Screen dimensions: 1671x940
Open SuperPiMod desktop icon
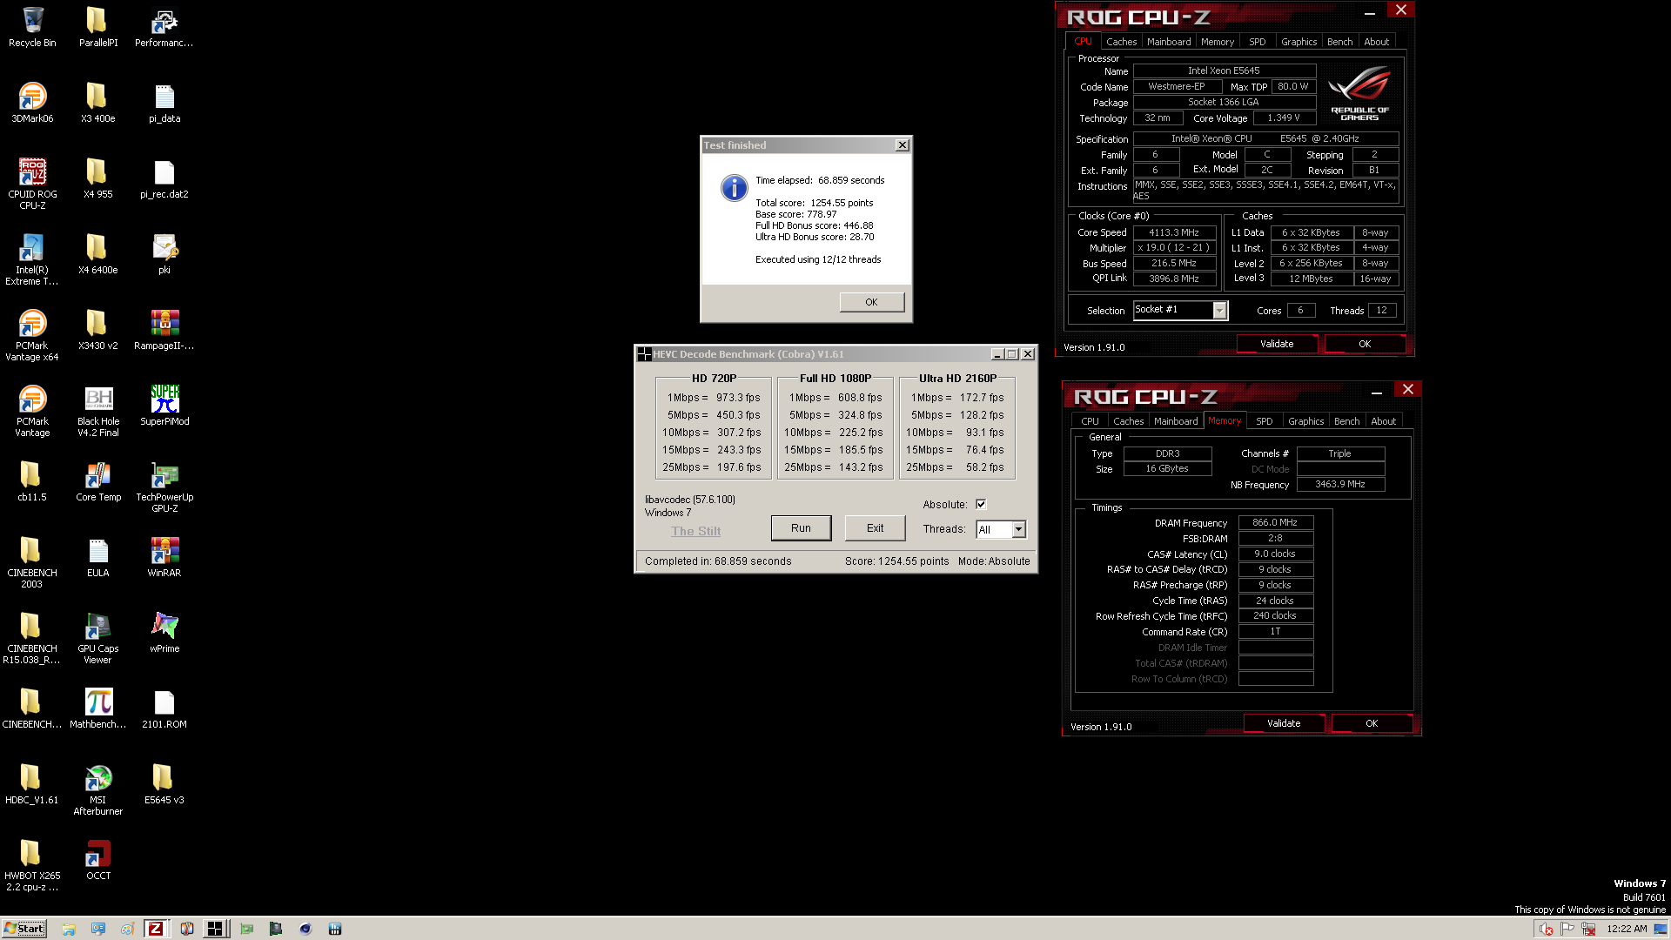[x=164, y=406]
